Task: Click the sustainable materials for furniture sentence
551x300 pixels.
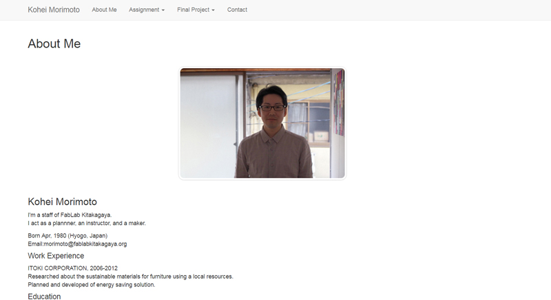Action: 130,277
